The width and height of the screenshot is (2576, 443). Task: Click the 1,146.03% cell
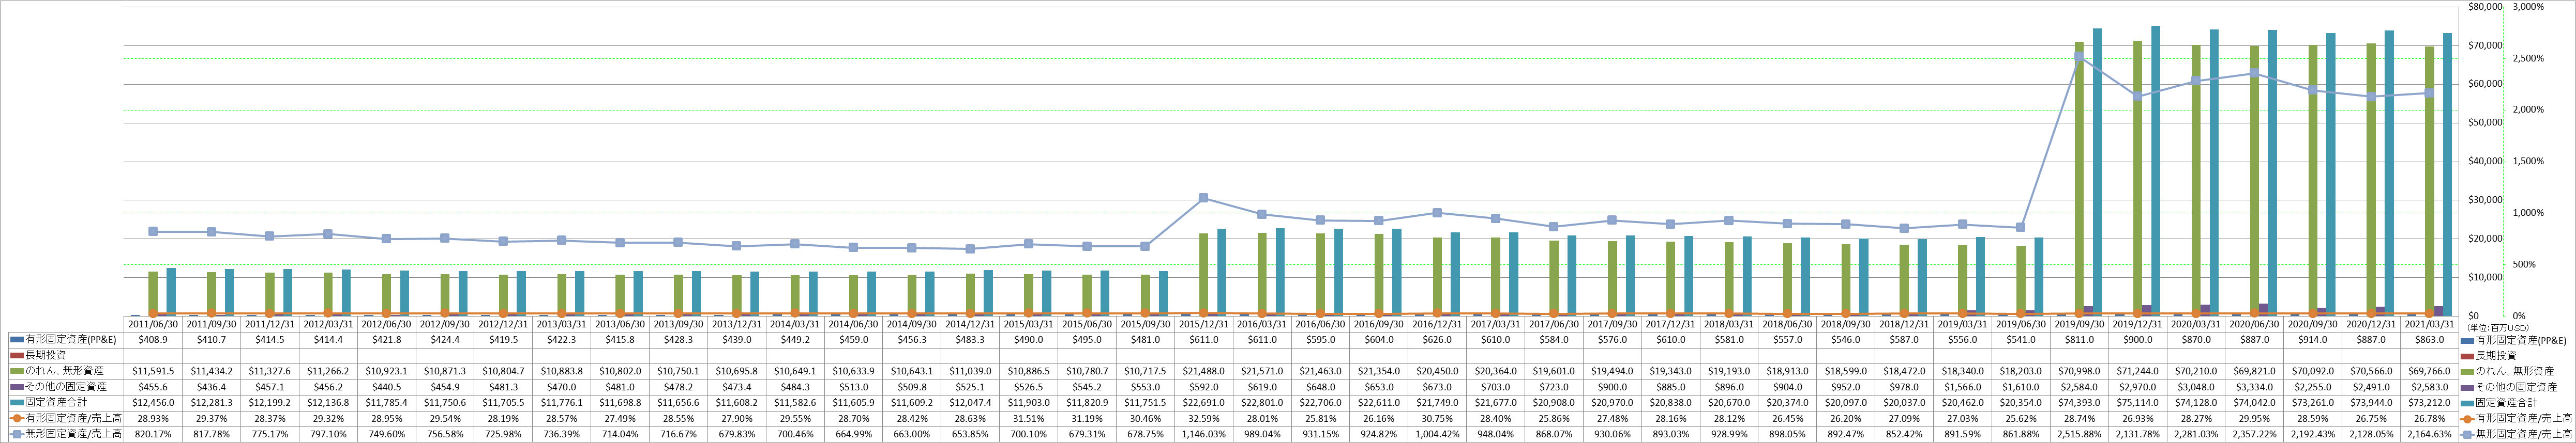click(x=1204, y=435)
